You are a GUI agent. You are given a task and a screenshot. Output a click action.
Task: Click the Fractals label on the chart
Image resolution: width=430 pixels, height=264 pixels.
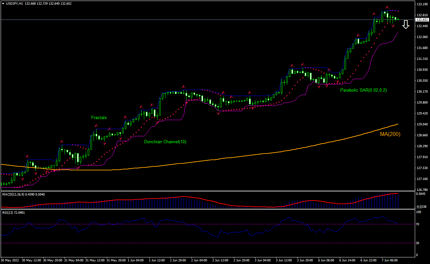[99, 117]
